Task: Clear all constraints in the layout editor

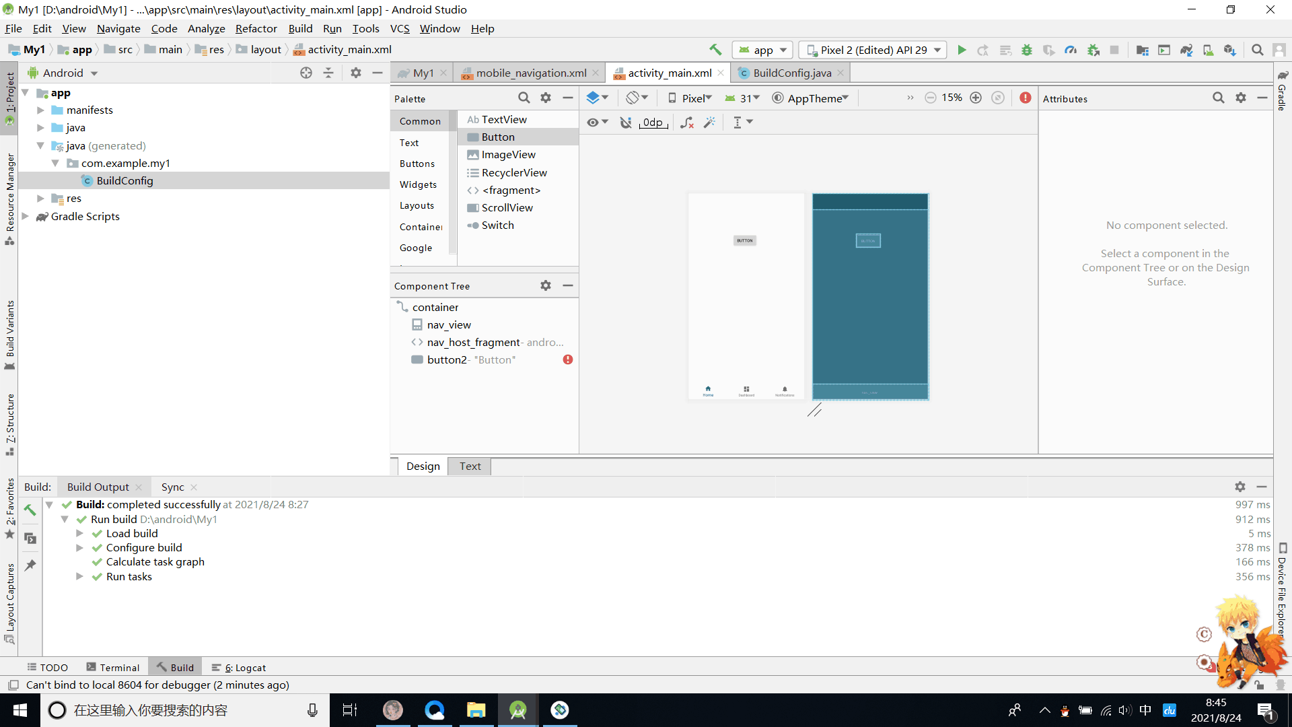Action: (686, 122)
